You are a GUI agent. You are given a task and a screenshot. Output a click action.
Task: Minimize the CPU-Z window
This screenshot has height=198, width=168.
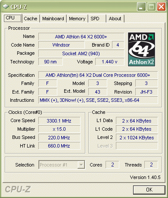pos(141,6)
